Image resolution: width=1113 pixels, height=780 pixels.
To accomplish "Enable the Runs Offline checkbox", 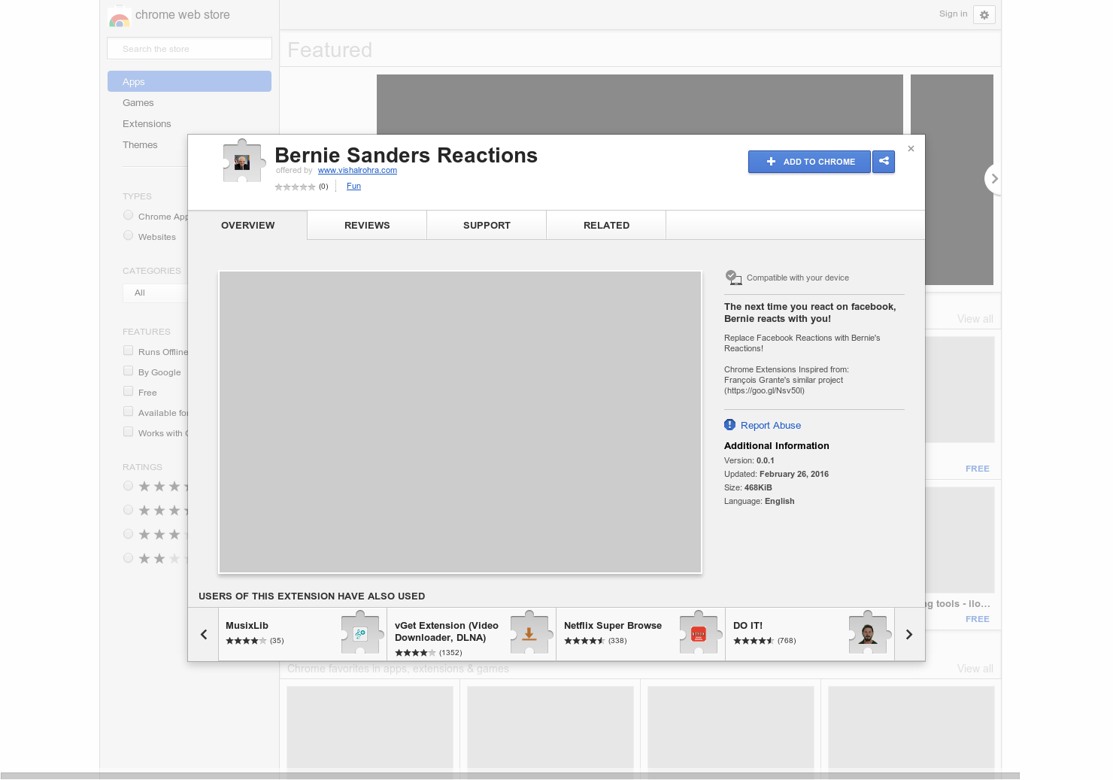I will point(128,351).
